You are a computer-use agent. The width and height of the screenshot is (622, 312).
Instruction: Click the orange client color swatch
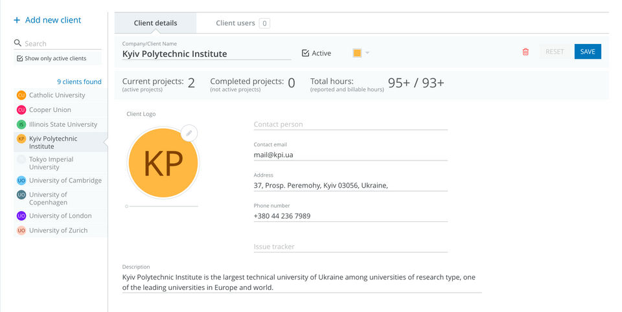coord(357,53)
